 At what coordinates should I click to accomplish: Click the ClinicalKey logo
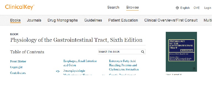point(20,7)
